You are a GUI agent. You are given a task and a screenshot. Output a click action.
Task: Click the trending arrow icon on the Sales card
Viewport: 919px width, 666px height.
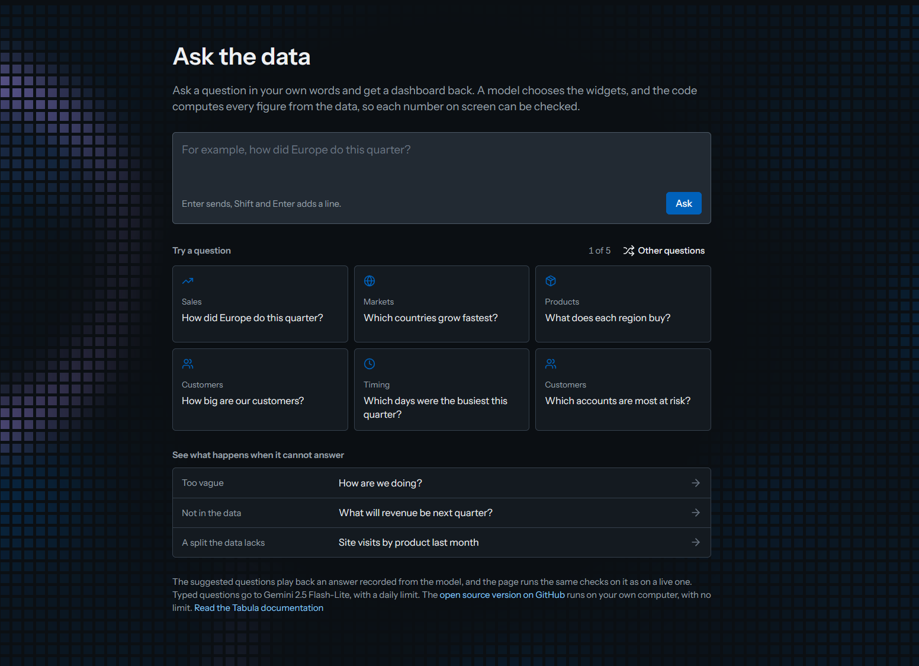(188, 281)
